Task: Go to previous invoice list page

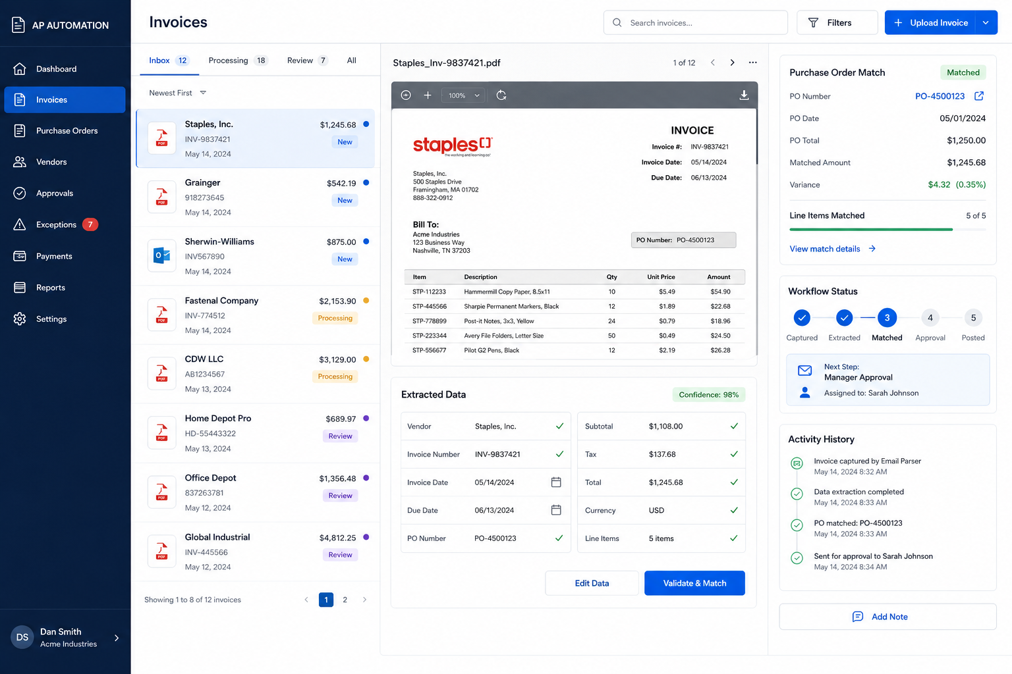Action: (306, 600)
